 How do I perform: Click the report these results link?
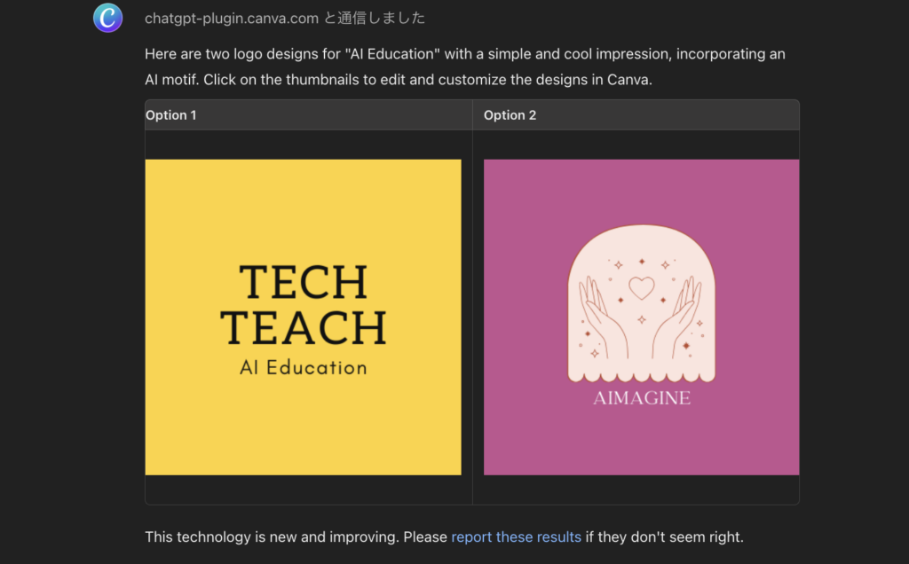517,537
